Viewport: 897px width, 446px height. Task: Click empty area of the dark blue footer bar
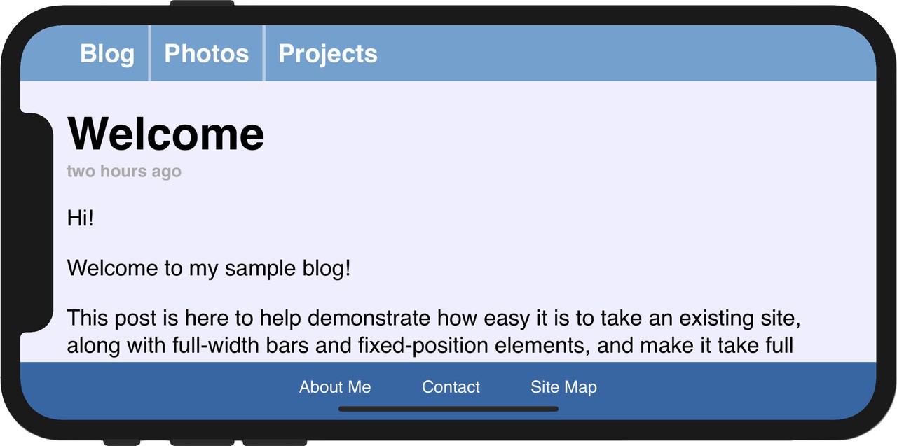point(736,387)
